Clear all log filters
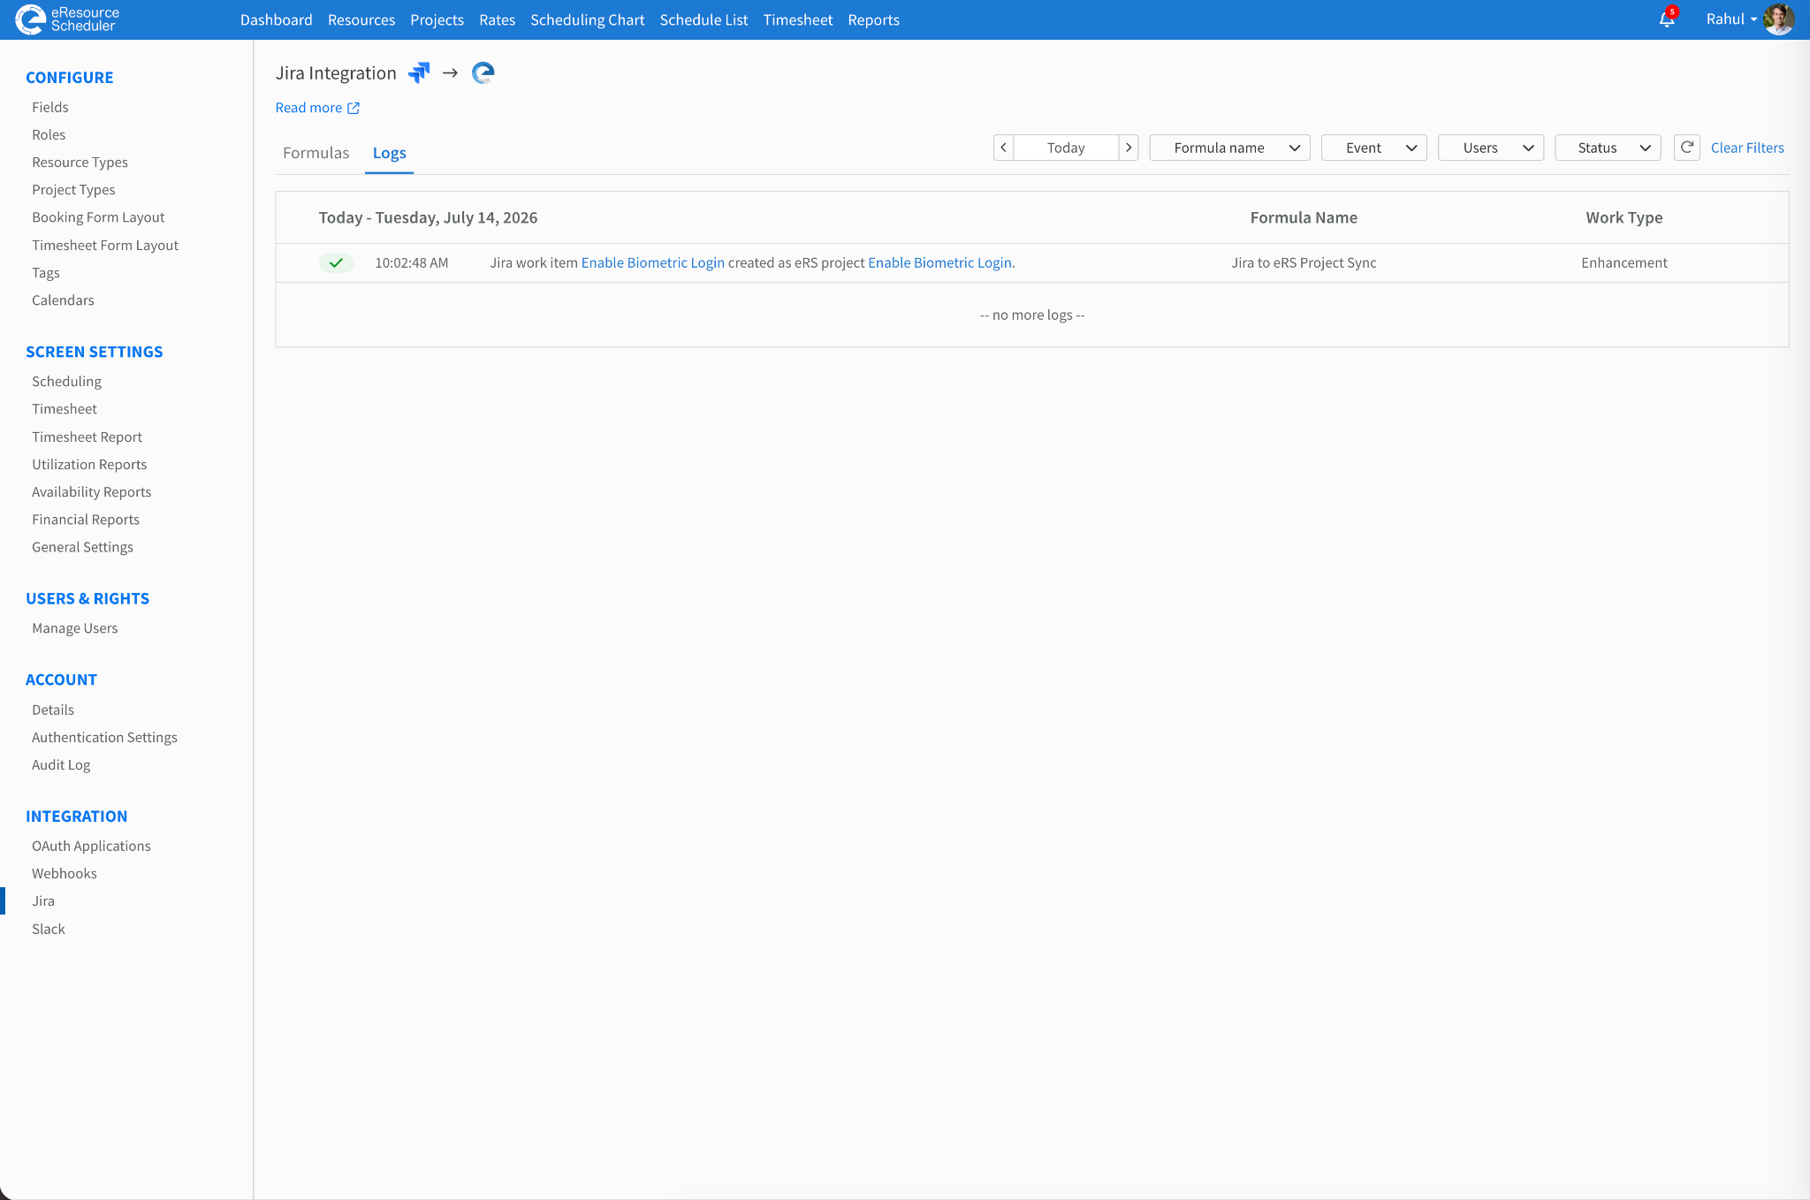Viewport: 1810px width, 1200px height. point(1747,148)
